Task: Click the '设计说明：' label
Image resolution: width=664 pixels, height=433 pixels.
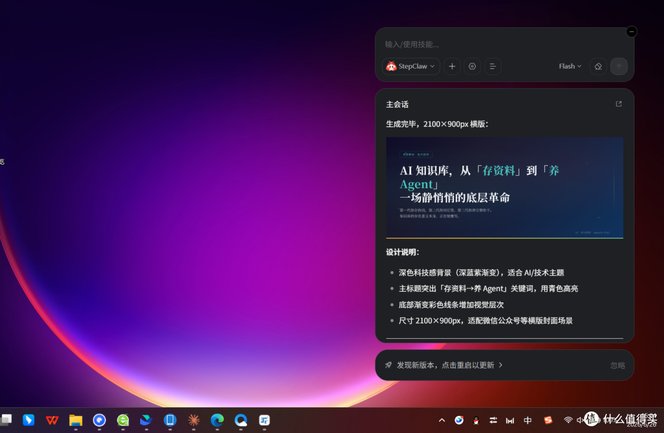Action: tap(402, 252)
